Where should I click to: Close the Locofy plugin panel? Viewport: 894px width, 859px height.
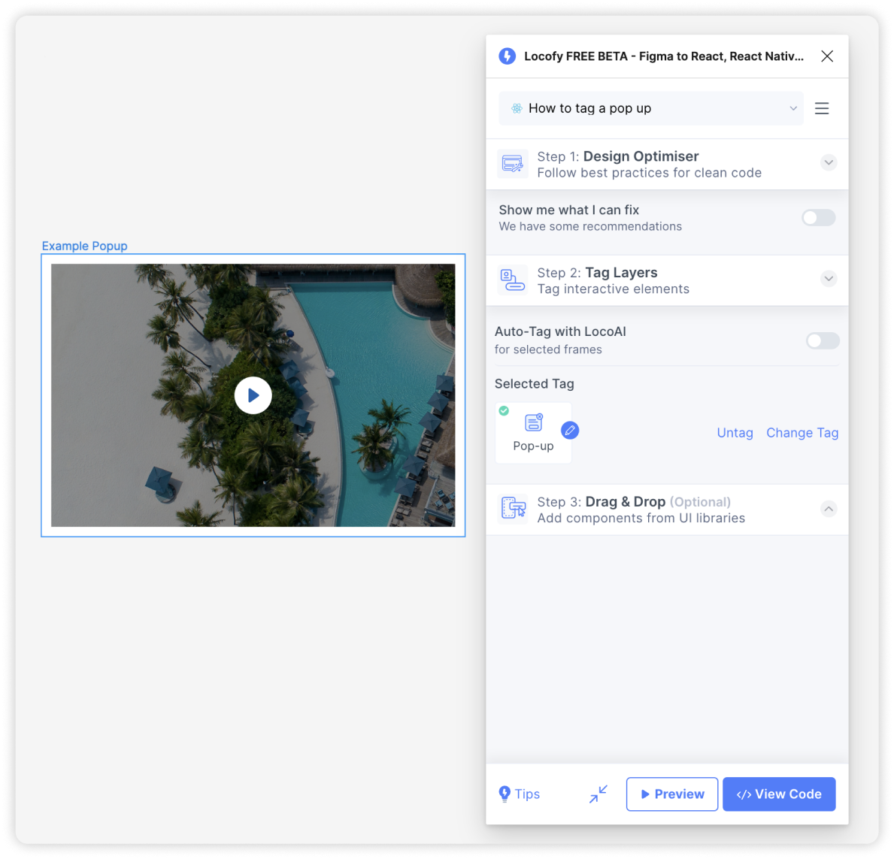827,56
